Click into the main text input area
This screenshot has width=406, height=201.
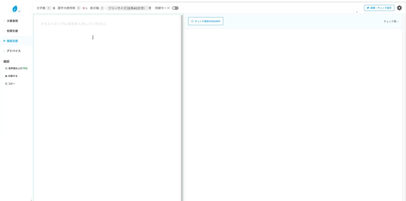click(107, 99)
